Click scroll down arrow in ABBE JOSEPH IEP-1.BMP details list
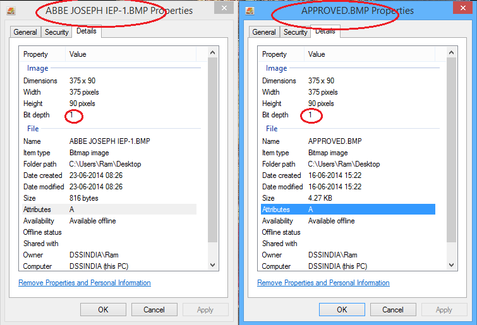The image size is (477, 325). [213, 265]
